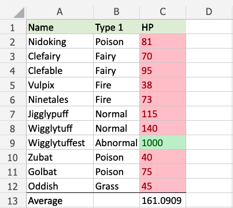This screenshot has height=208, width=233.
Task: Click the Average label cell
Action: [60, 200]
